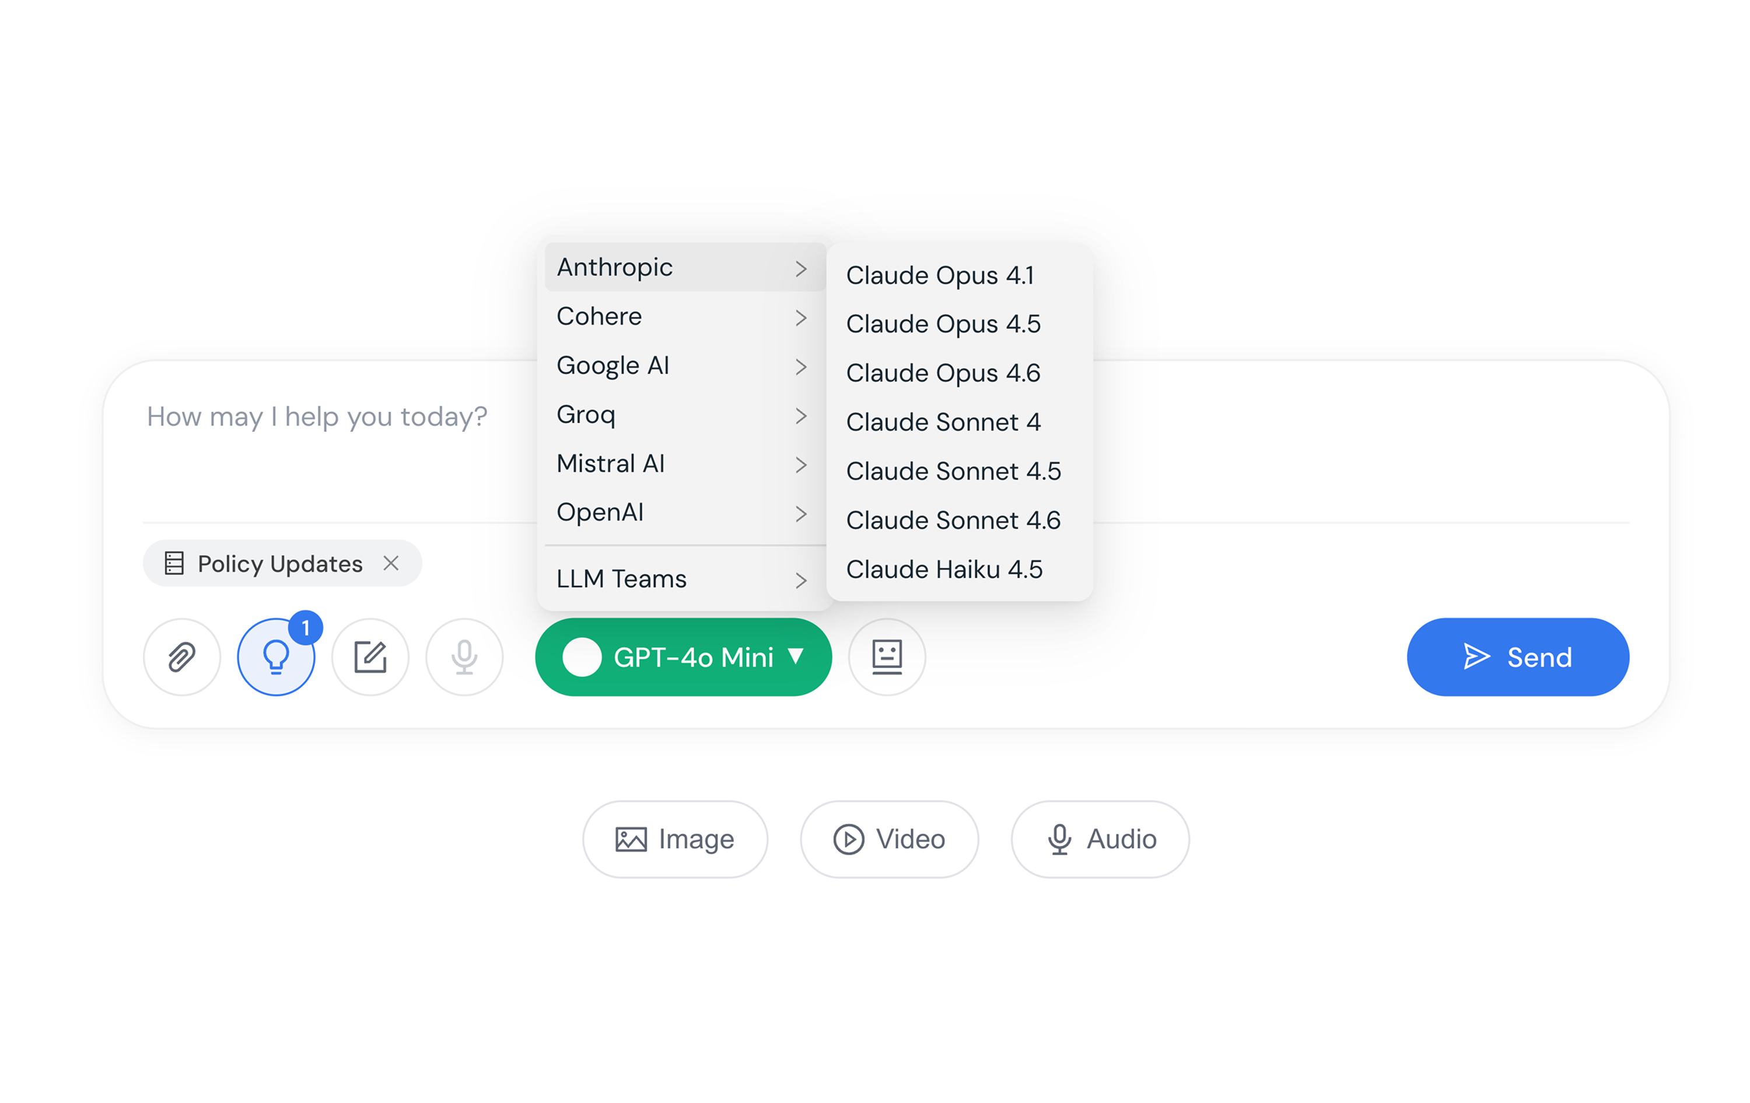The width and height of the screenshot is (1750, 1103).
Task: Open the robot agent icon button
Action: 887,656
